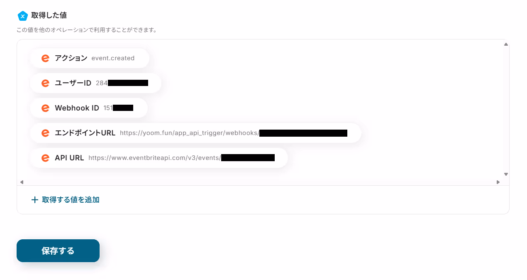This screenshot has height=280, width=527.
Task: Select the アクション event.created value chip
Action: 90,58
